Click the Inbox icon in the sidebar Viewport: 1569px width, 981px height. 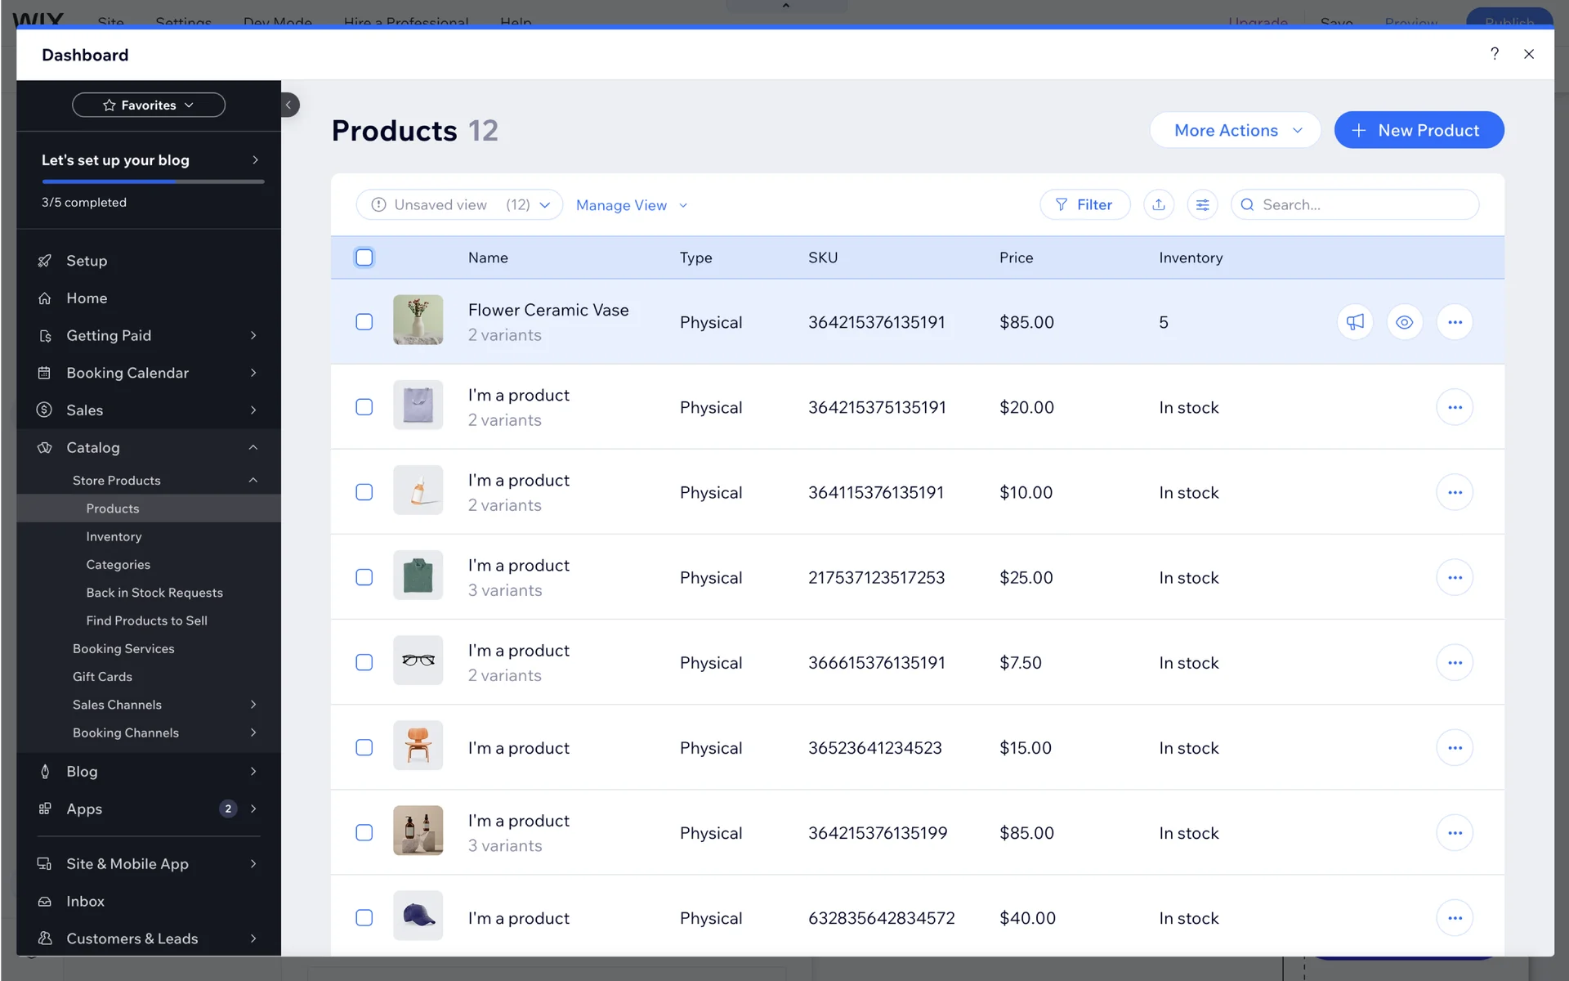tap(45, 901)
